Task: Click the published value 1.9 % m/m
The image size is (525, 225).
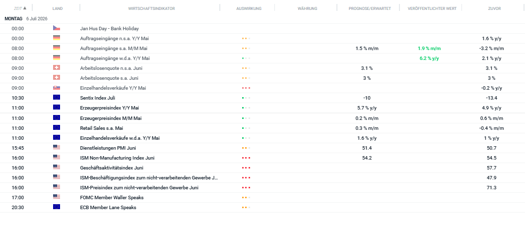Action: click(429, 48)
